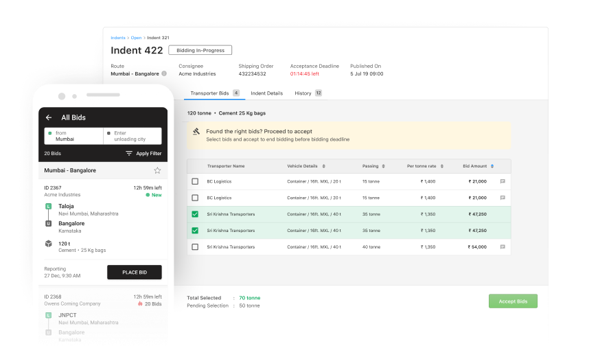Sort by Vehicle Details column

coord(324,166)
